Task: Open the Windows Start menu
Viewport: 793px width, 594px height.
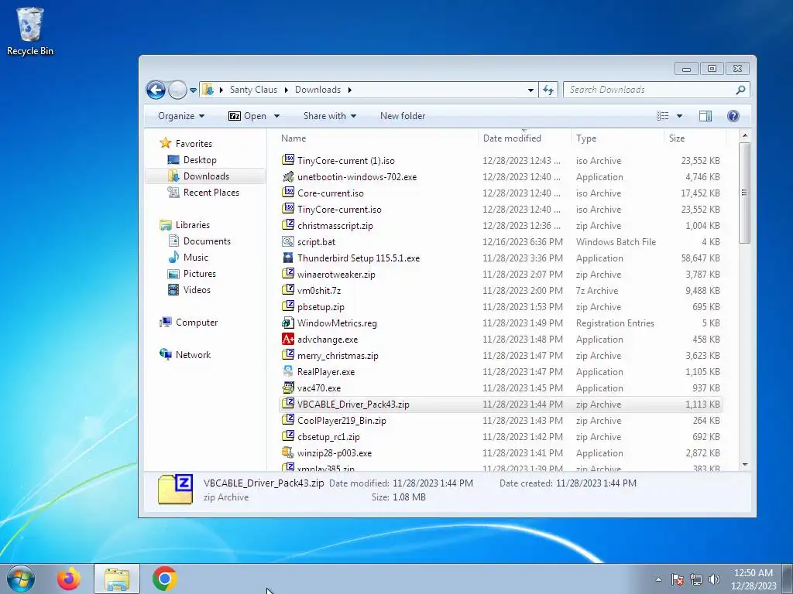Action: [x=21, y=579]
